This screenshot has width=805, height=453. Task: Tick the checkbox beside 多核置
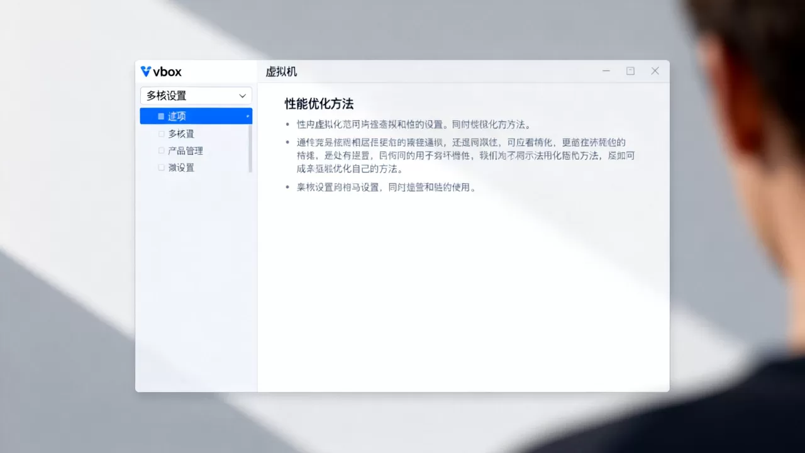click(x=162, y=134)
